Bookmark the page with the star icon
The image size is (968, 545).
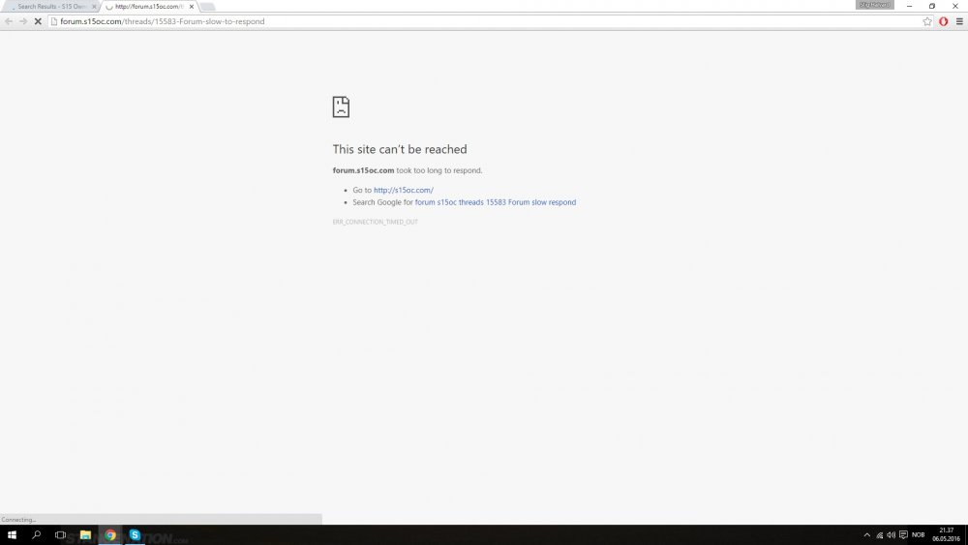927,21
